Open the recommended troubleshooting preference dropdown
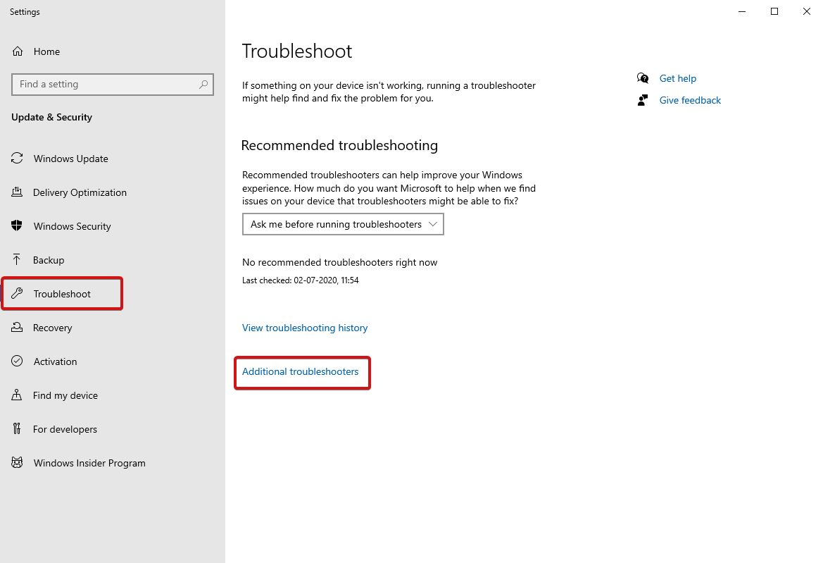 343,224
